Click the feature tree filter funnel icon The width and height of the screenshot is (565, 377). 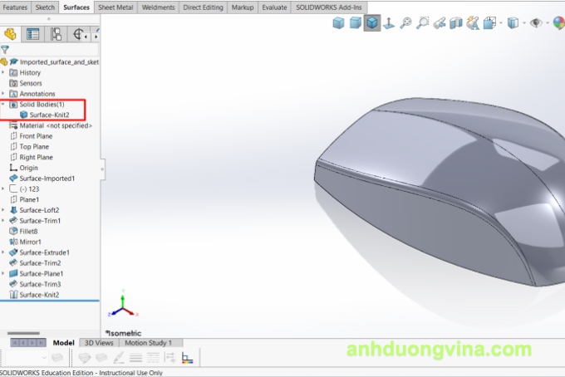tap(5, 50)
